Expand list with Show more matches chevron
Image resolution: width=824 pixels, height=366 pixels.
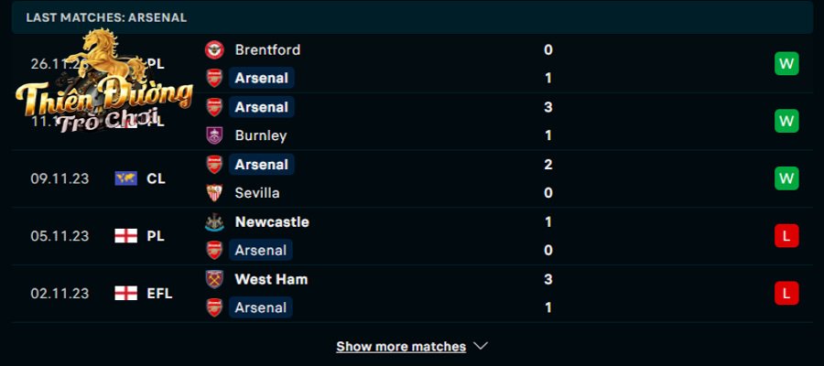(481, 346)
